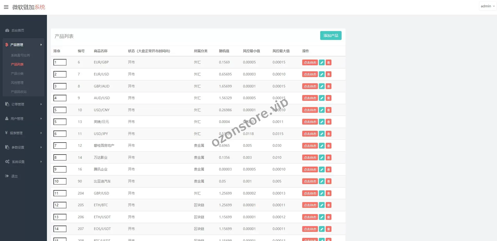Expand the 订单管理 sidebar menu
497x241 pixels.
pyautogui.click(x=23, y=104)
